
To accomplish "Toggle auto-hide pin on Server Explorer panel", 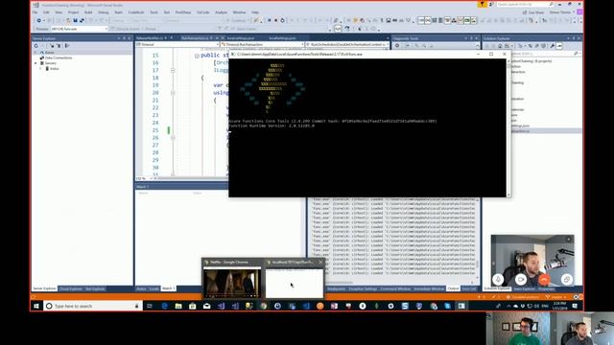I will tap(124, 38).
